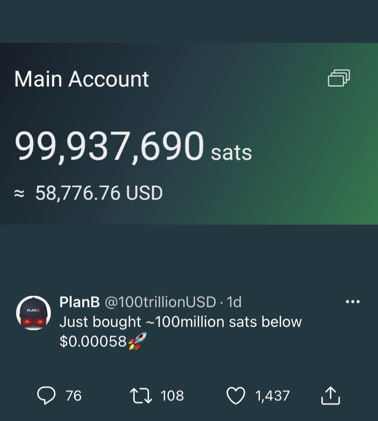Click the share upload icon
This screenshot has height=421, width=378.
[x=331, y=395]
